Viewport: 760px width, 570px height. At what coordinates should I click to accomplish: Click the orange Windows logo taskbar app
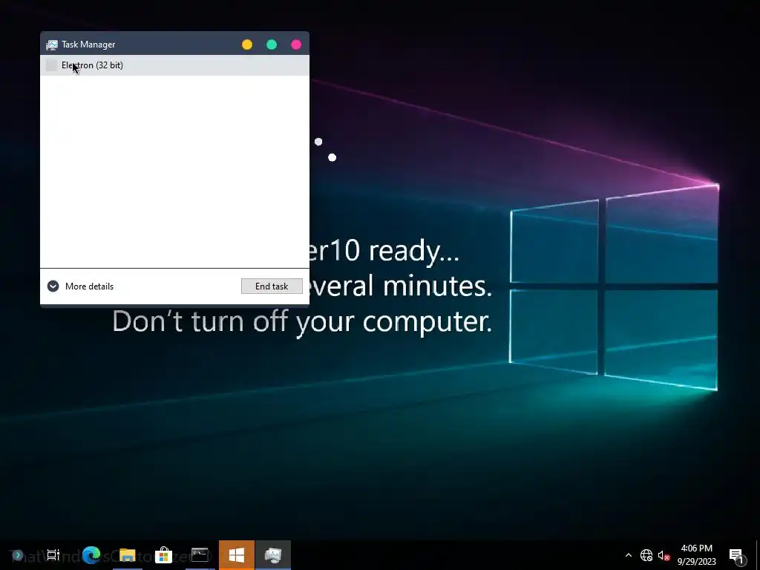point(237,555)
